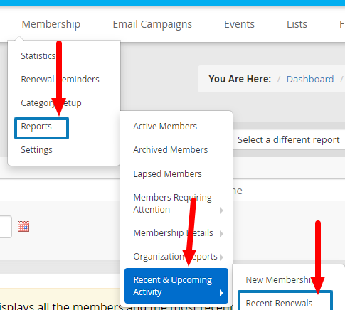Expand the Members Requiring Attention submenu arrow
Image resolution: width=345 pixels, height=310 pixels.
pos(221,210)
